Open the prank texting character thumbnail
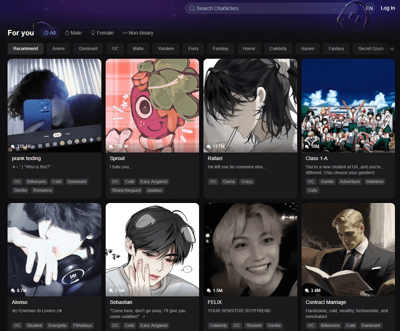Viewport: 400px width, 331px height. click(54, 105)
